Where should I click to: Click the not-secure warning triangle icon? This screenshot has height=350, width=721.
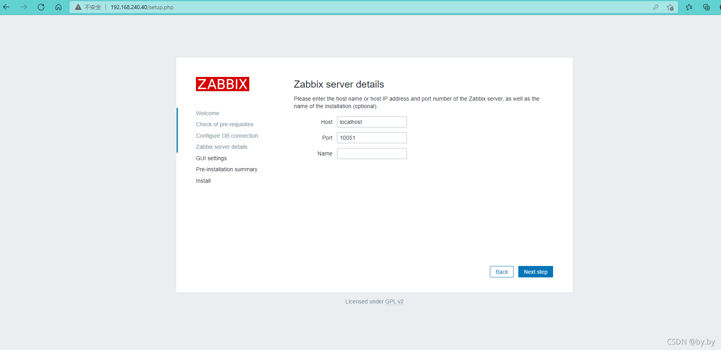tap(78, 7)
